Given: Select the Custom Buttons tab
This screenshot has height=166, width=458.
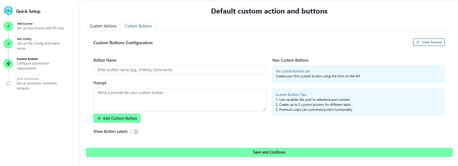Looking at the screenshot, I should click(x=138, y=26).
